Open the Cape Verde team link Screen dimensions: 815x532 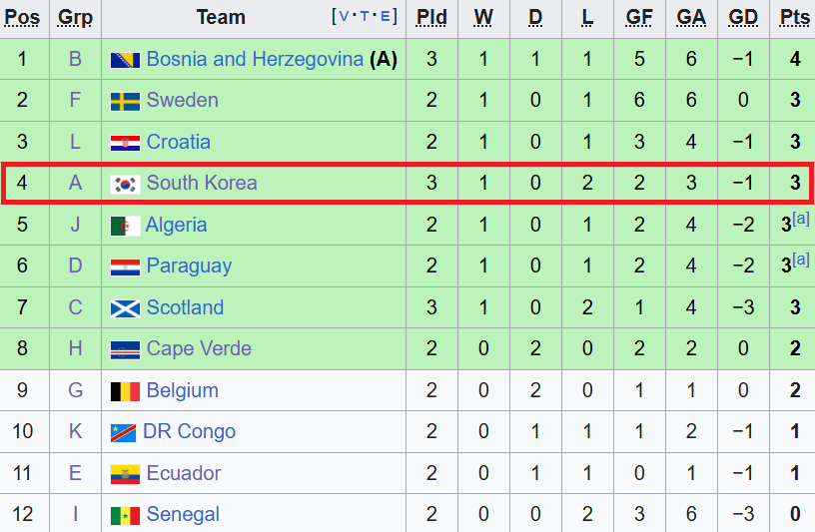[199, 348]
